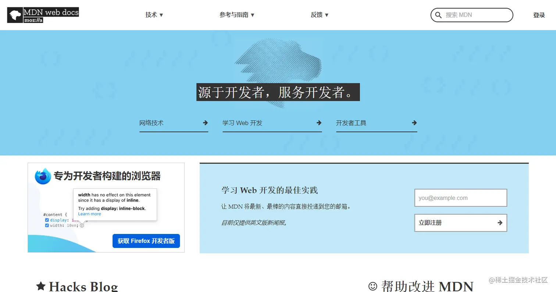
Task: Click the smiley icon beside 帮助改进 MDN
Action: click(x=373, y=286)
